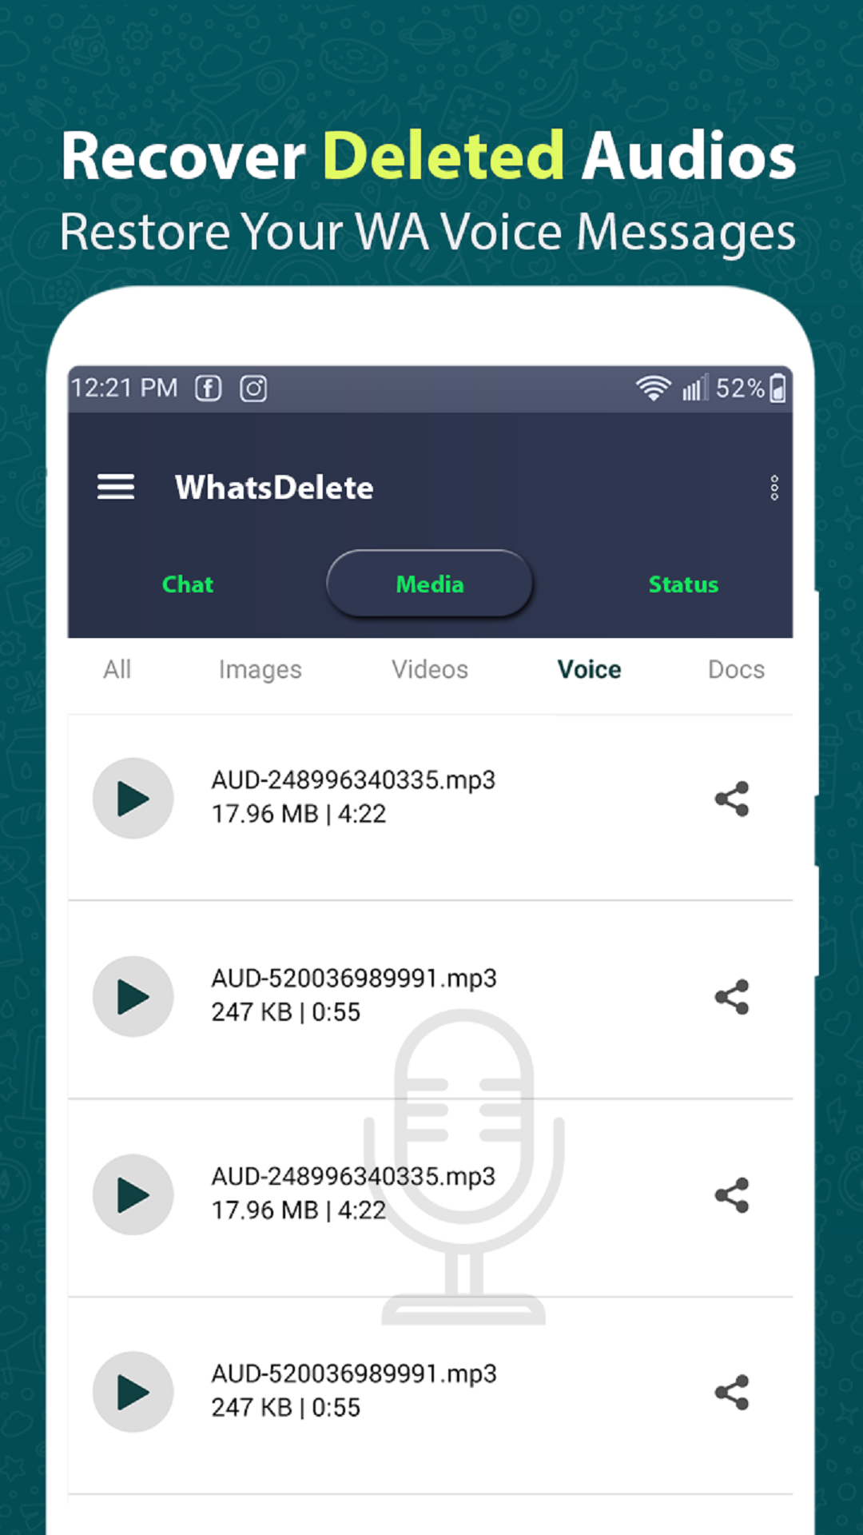
Task: Filter media by Videos
Action: click(430, 669)
